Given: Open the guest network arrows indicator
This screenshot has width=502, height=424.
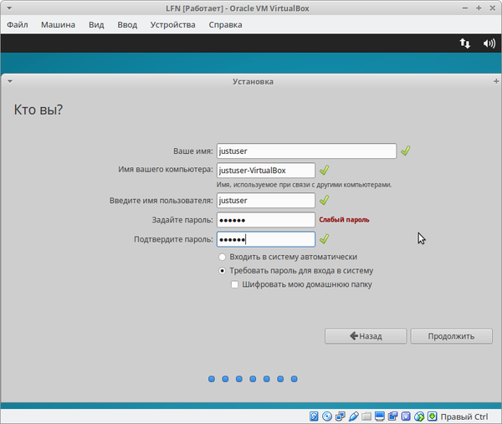Looking at the screenshot, I should [464, 43].
